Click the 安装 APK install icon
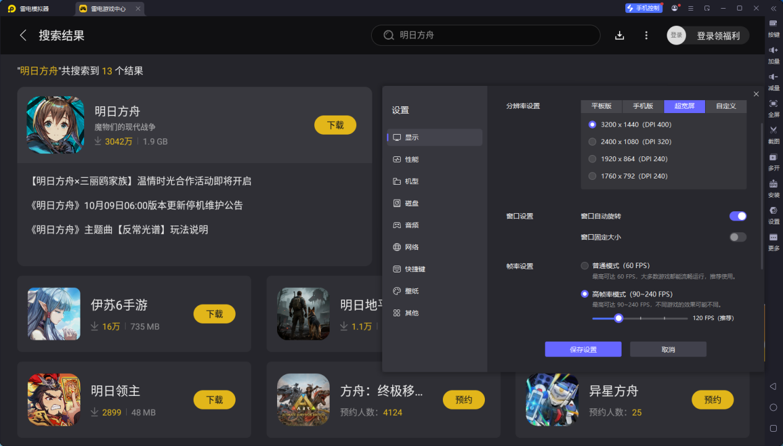Viewport: 783px width, 446px height. [773, 183]
